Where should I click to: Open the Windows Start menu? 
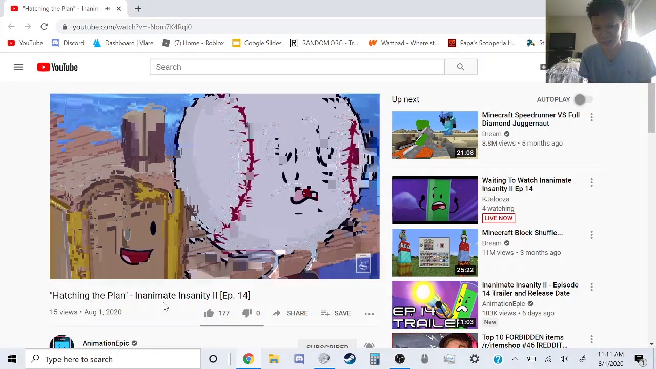click(12, 359)
